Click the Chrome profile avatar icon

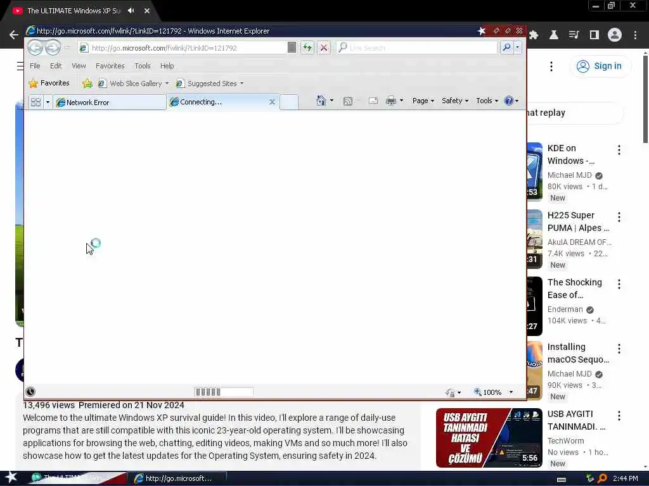click(615, 35)
